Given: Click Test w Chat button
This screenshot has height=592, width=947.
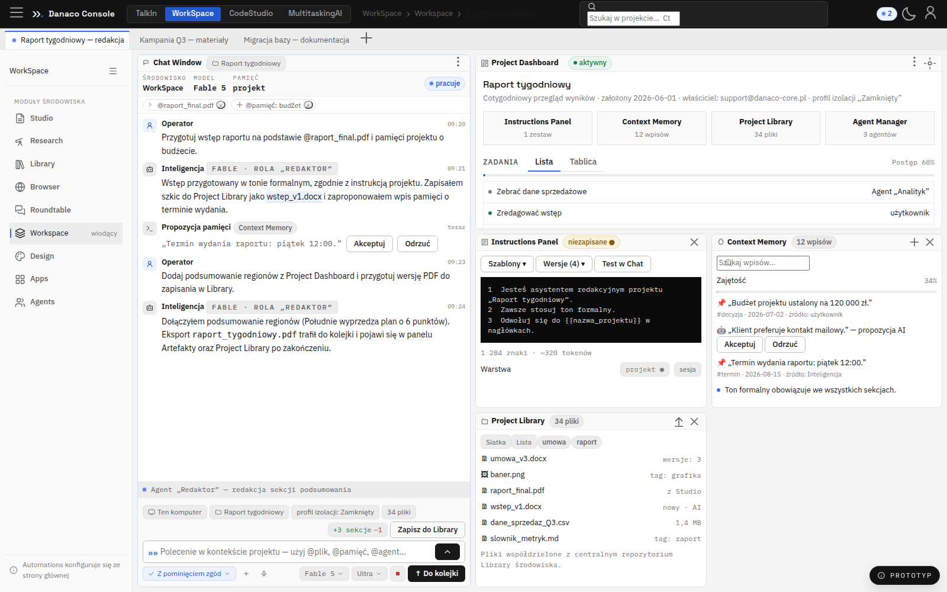Looking at the screenshot, I should (623, 264).
